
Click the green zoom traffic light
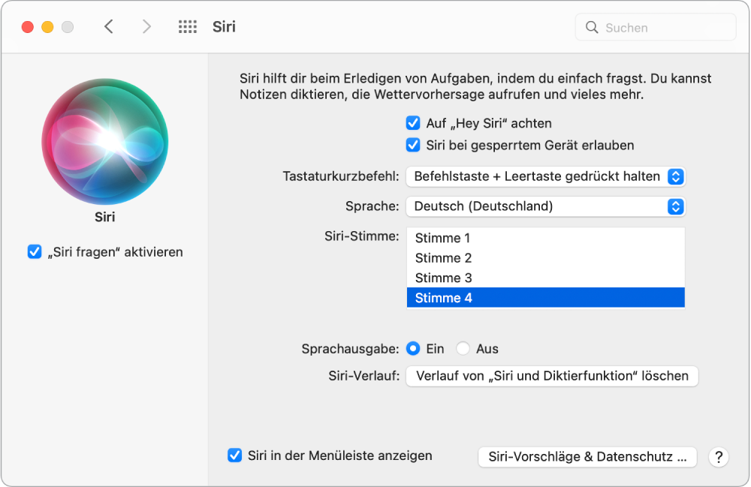point(68,26)
